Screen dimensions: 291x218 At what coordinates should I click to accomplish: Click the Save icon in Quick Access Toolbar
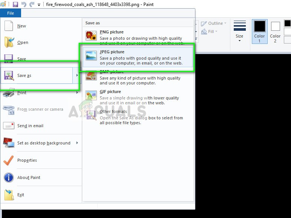15,4
